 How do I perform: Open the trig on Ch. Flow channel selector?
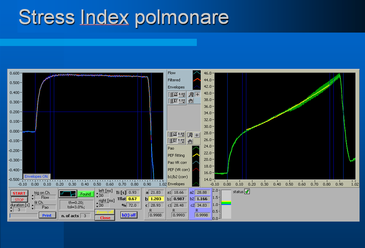(x=45, y=198)
